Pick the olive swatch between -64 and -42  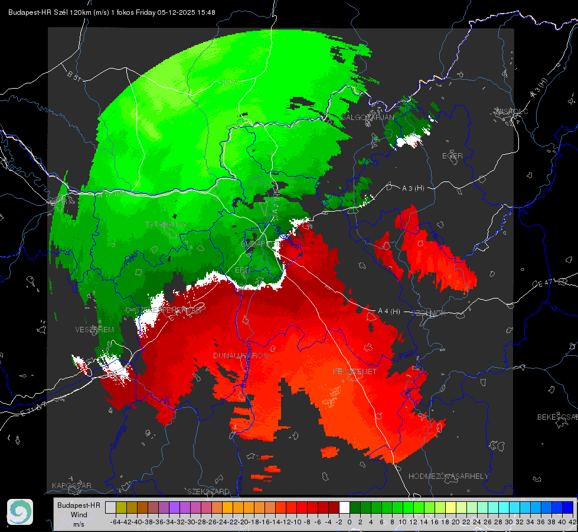click(121, 508)
